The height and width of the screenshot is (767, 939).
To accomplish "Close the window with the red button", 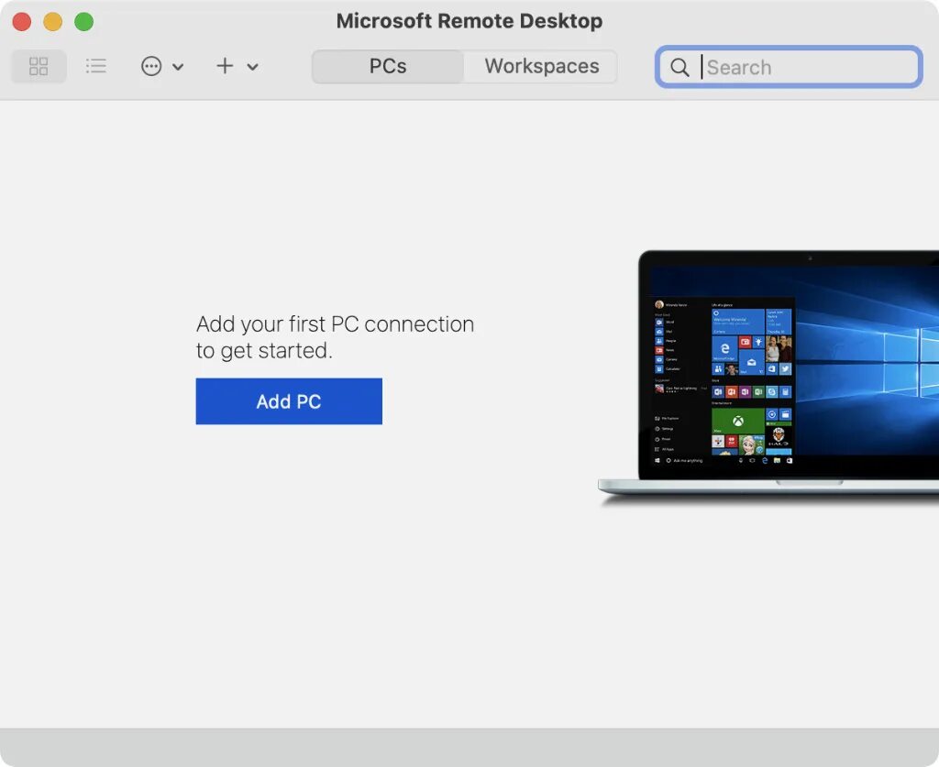I will [x=22, y=22].
